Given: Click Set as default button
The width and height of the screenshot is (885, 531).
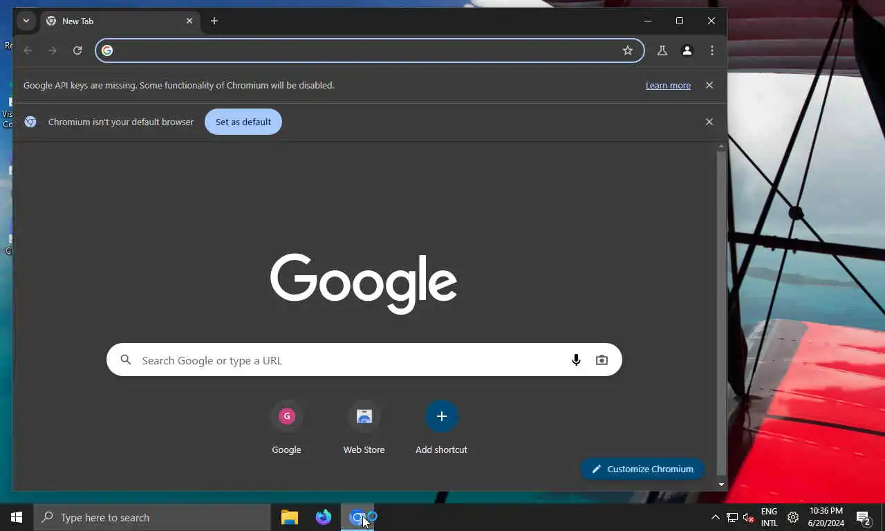Looking at the screenshot, I should point(243,122).
